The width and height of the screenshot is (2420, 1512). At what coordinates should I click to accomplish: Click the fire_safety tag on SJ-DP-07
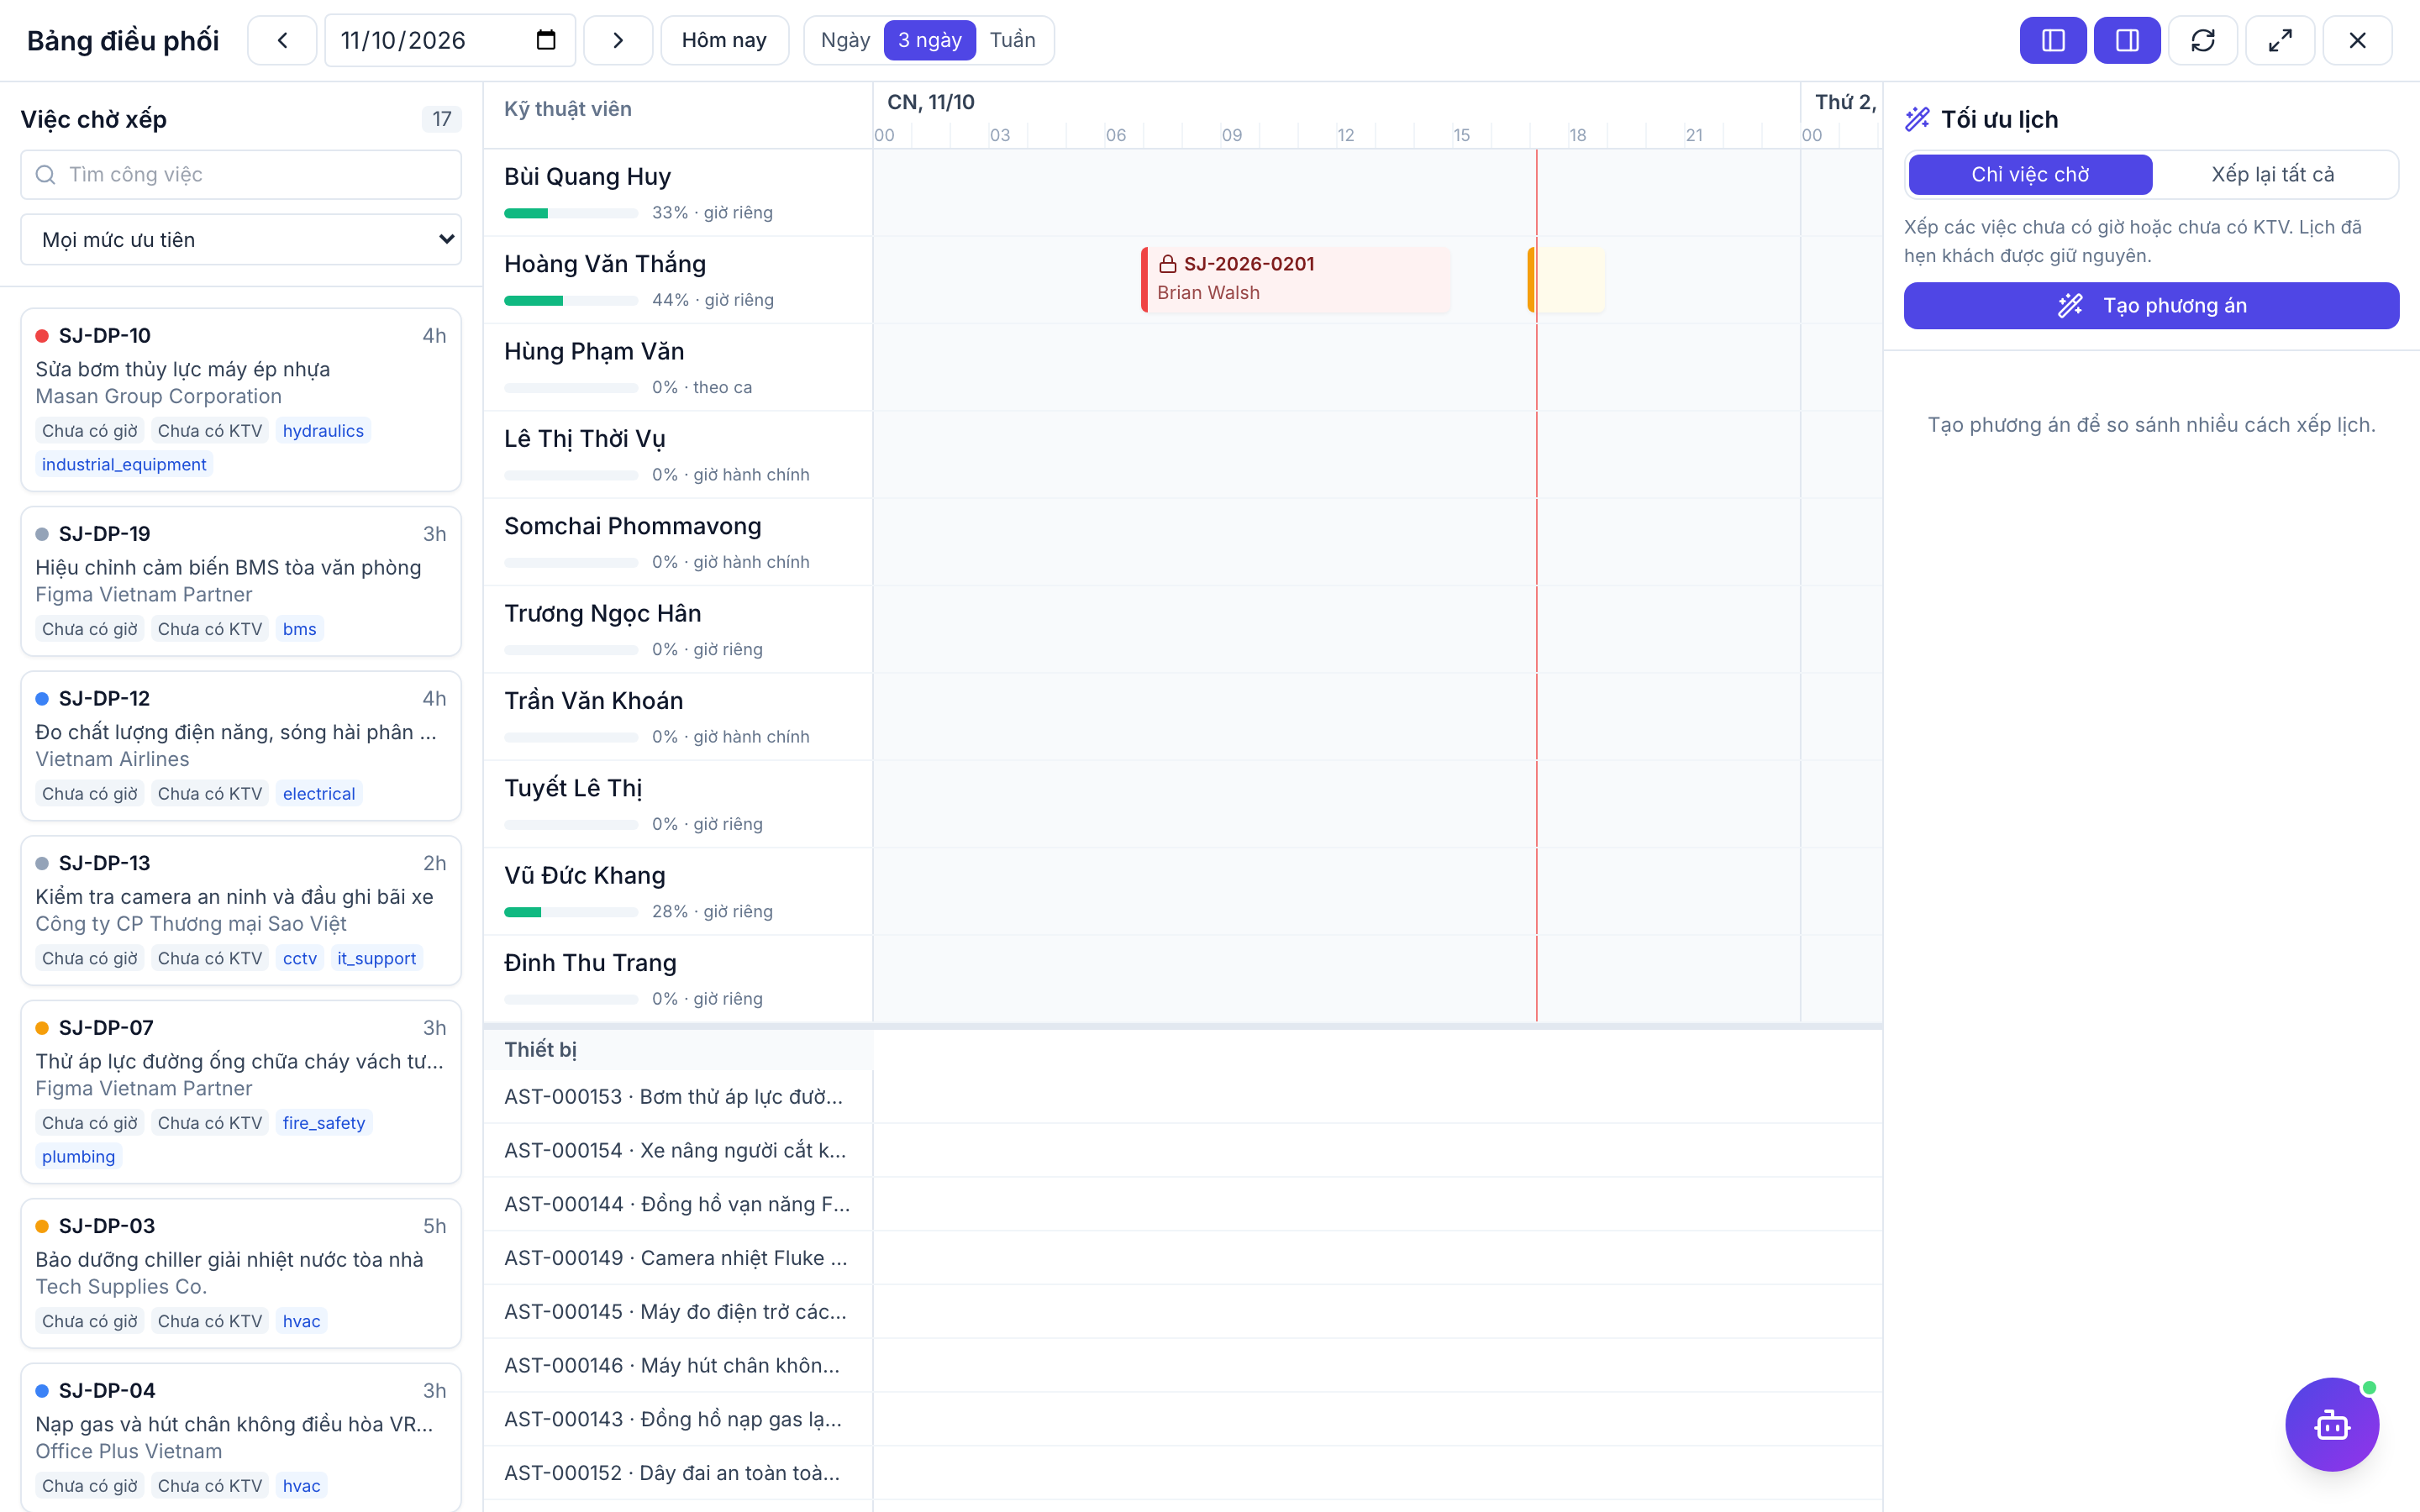[x=324, y=1123]
